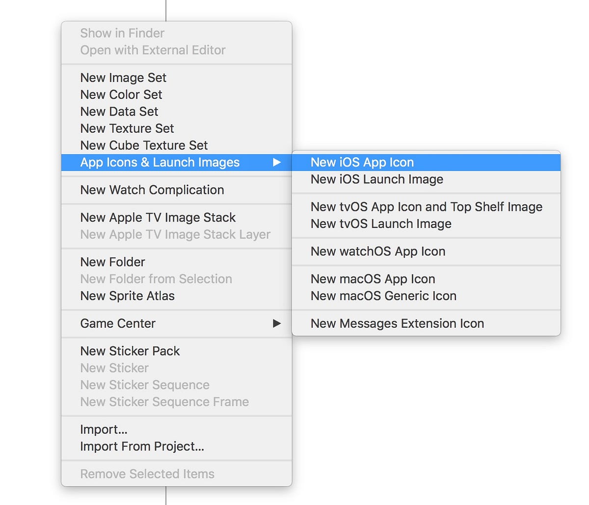The image size is (589, 505).
Task: Select New Texture Set
Action: point(127,128)
